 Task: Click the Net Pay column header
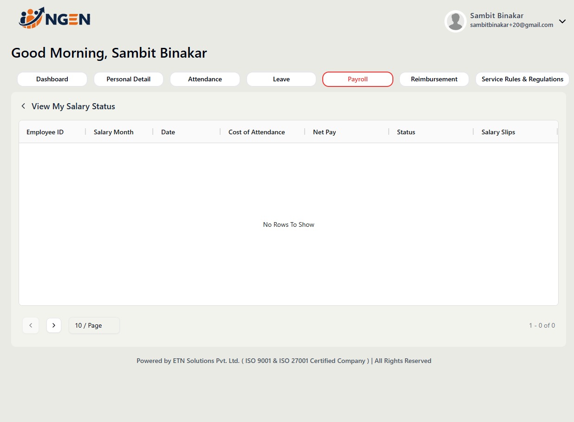pyautogui.click(x=324, y=132)
